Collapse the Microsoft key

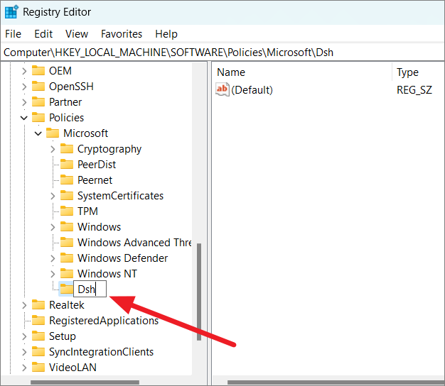point(38,133)
